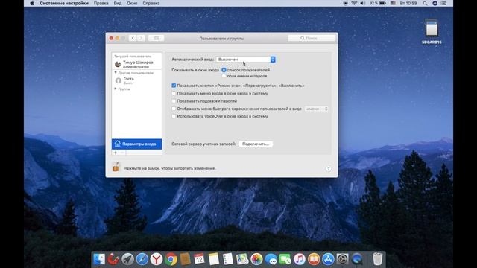Open Finder from the dock
The height and width of the screenshot is (268, 477).
coord(99,259)
